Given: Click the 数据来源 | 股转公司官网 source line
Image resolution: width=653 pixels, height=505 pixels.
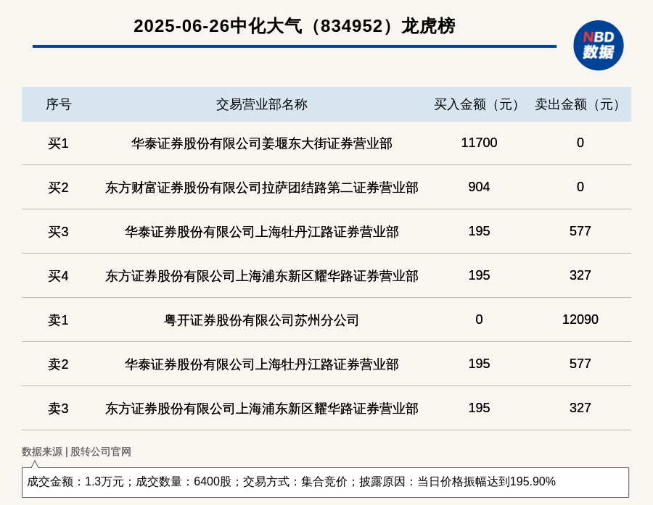Looking at the screenshot, I should pyautogui.click(x=76, y=452).
